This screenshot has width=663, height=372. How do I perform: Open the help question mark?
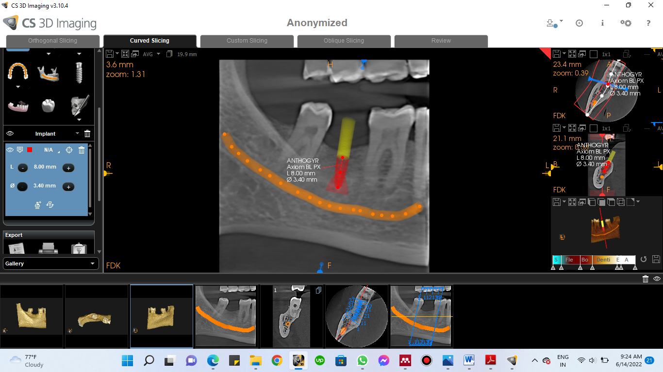648,23
